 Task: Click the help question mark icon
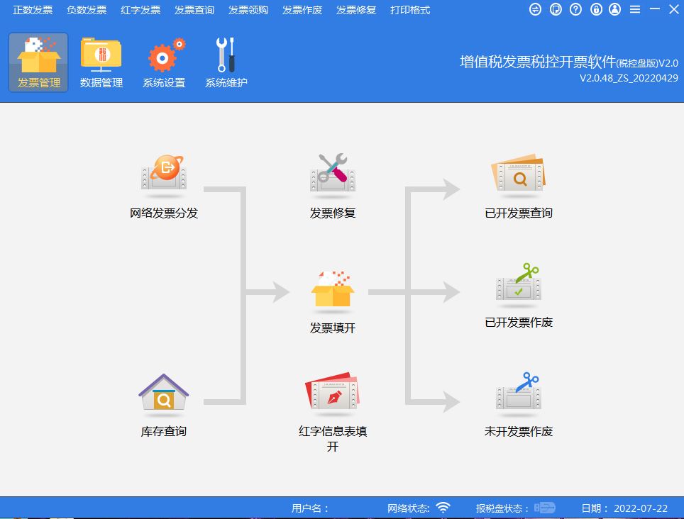[575, 9]
